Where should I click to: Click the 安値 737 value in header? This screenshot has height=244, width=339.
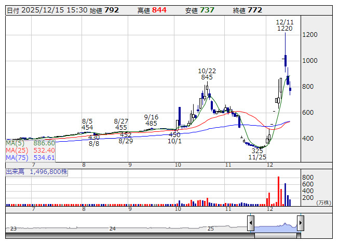pos(208,10)
